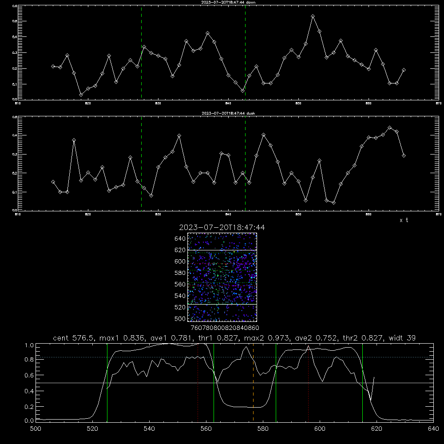Click the upper white horizontal line in color image
The width and height of the screenshot is (444, 444).
222,250
